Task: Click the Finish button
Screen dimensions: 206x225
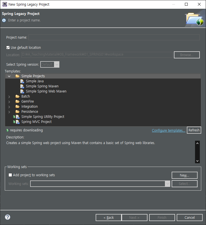Action: [162, 218]
